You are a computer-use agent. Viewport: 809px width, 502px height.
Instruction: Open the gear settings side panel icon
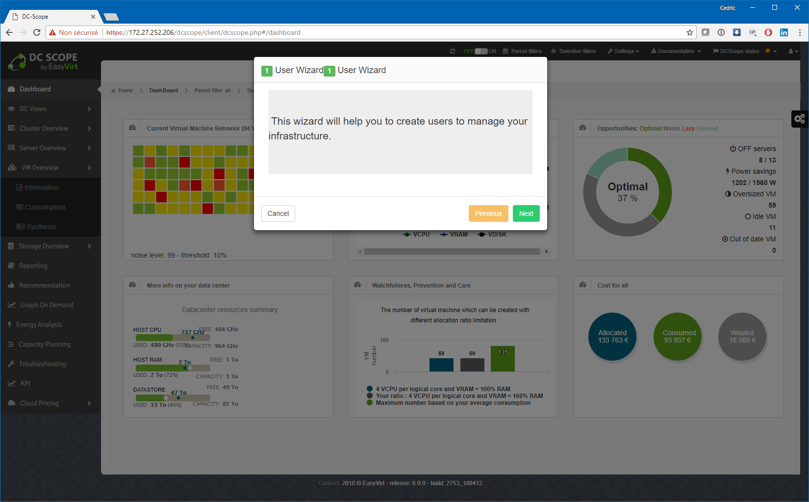(x=799, y=119)
